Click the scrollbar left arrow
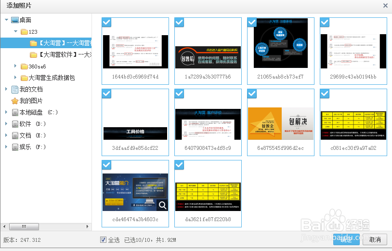 click(4, 227)
